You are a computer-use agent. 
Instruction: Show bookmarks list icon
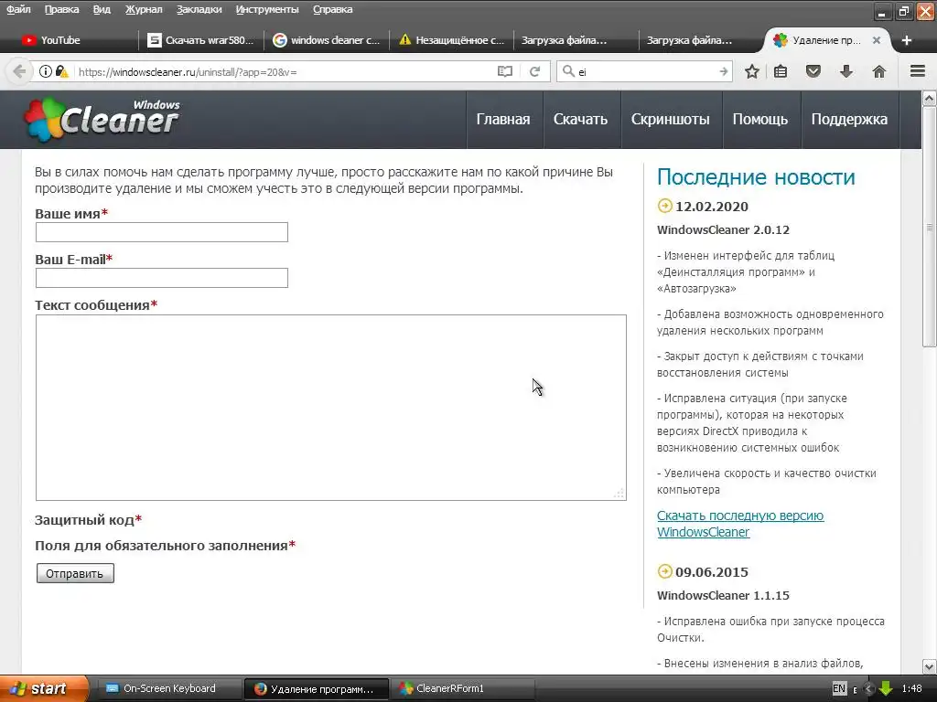(781, 71)
